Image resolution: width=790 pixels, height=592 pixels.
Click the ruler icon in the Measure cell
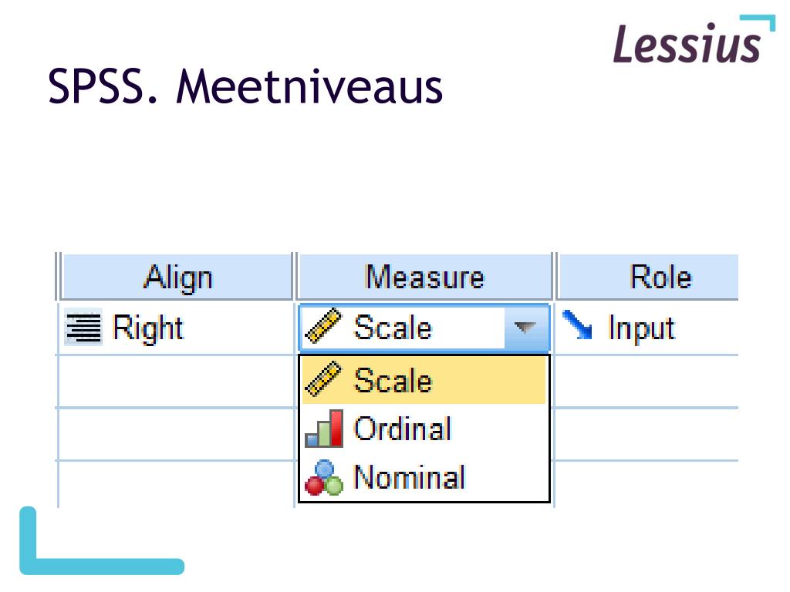pos(323,326)
